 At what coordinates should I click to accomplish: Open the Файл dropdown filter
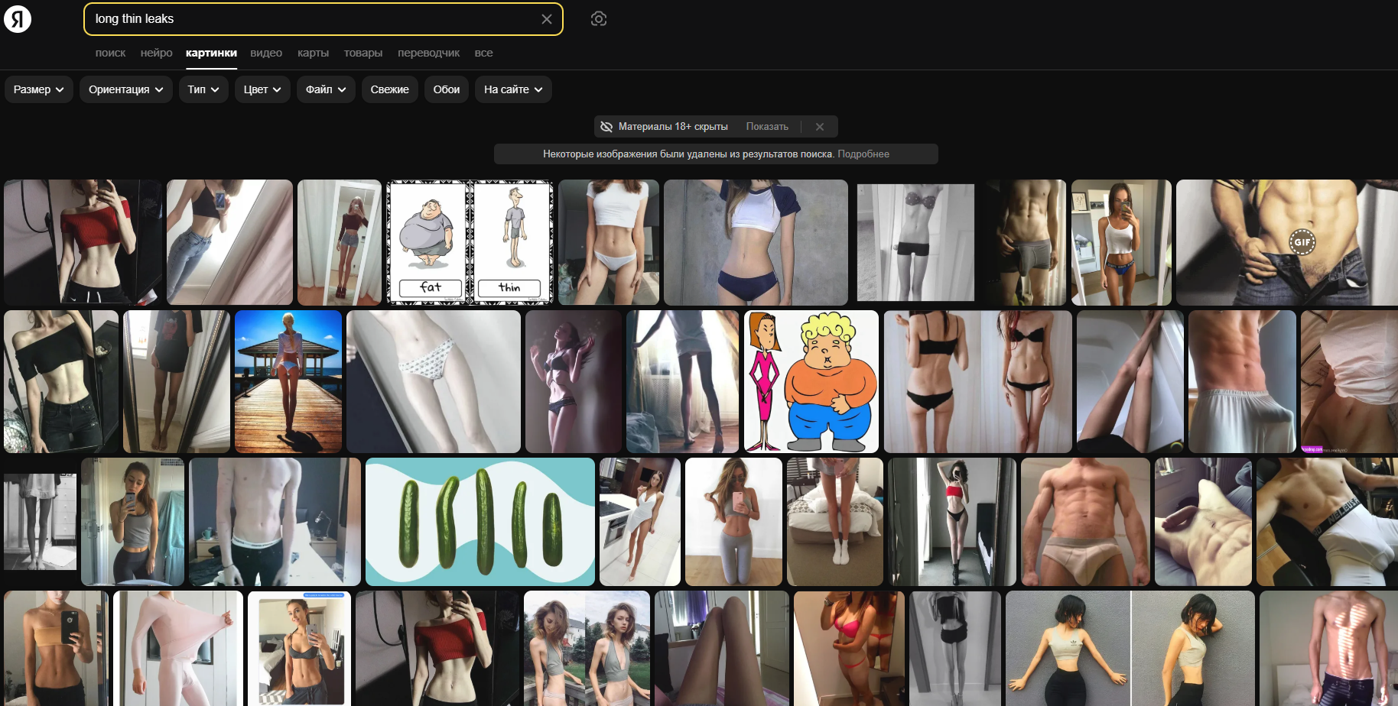click(326, 89)
